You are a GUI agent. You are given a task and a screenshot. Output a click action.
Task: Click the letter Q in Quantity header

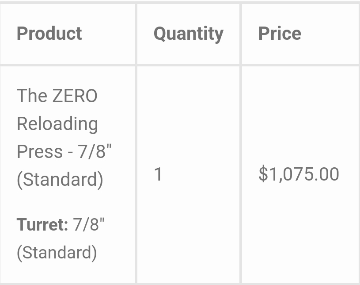tap(160, 34)
